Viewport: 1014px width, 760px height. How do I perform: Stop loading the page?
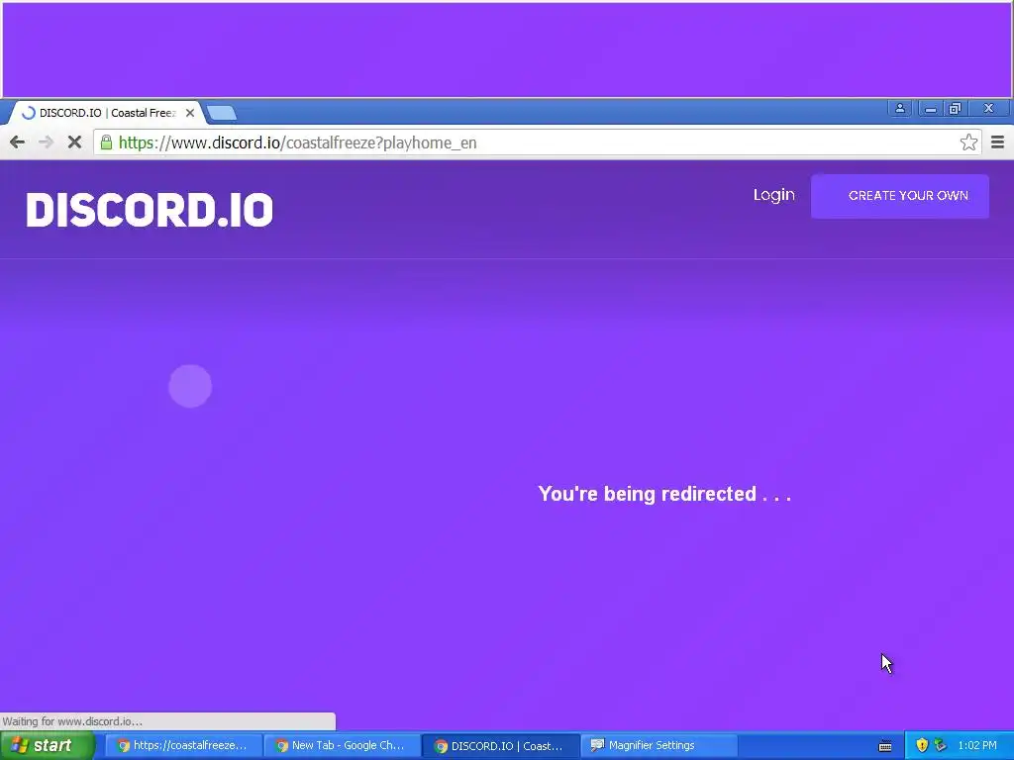click(74, 142)
